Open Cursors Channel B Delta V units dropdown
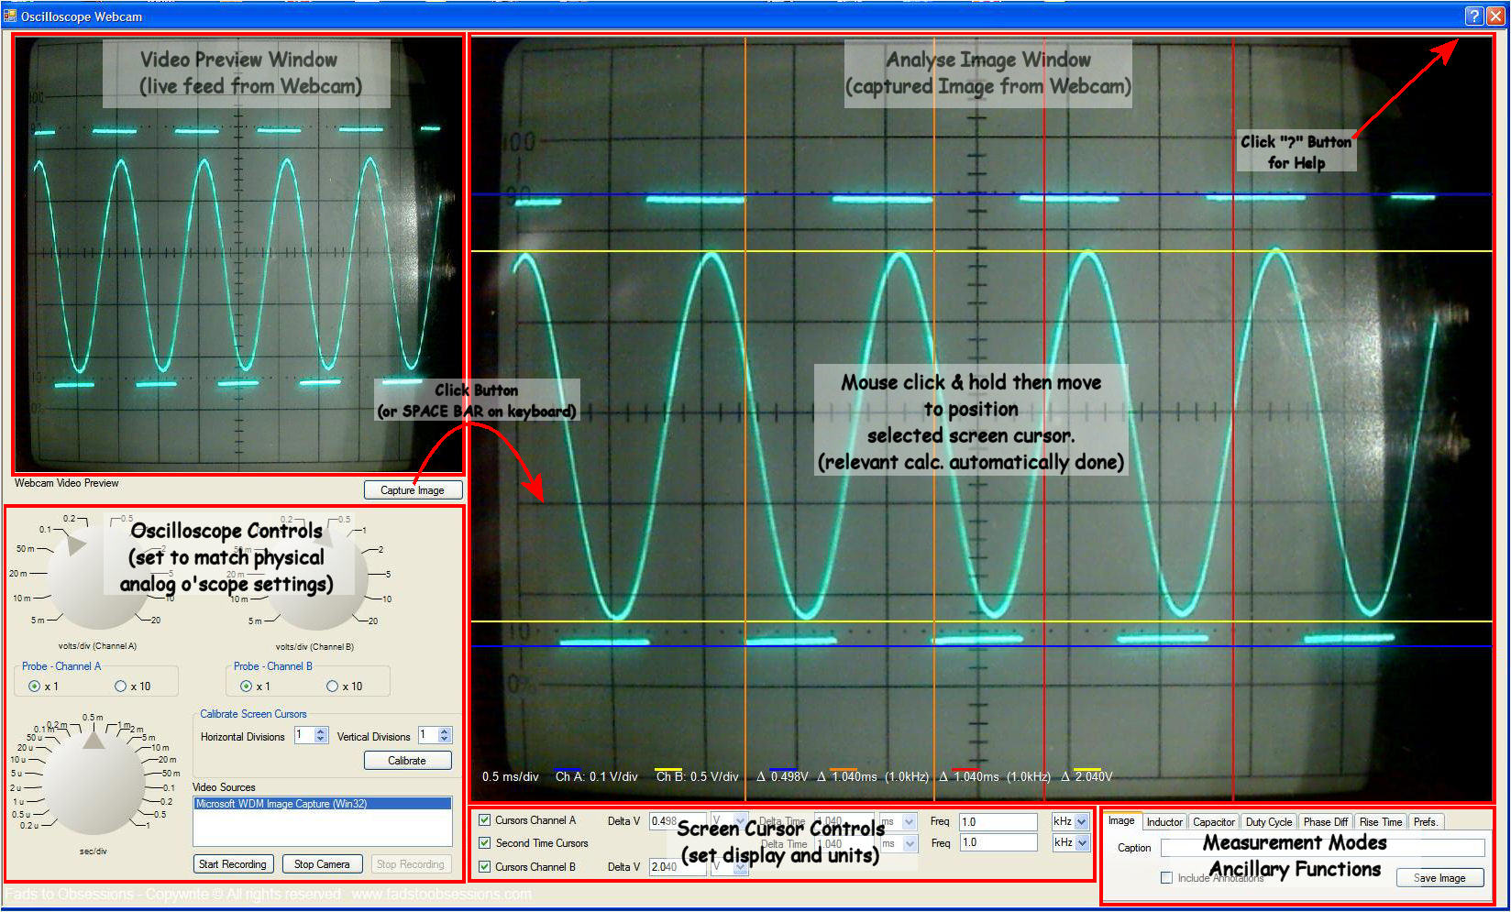This screenshot has height=912, width=1511. pyautogui.click(x=741, y=866)
